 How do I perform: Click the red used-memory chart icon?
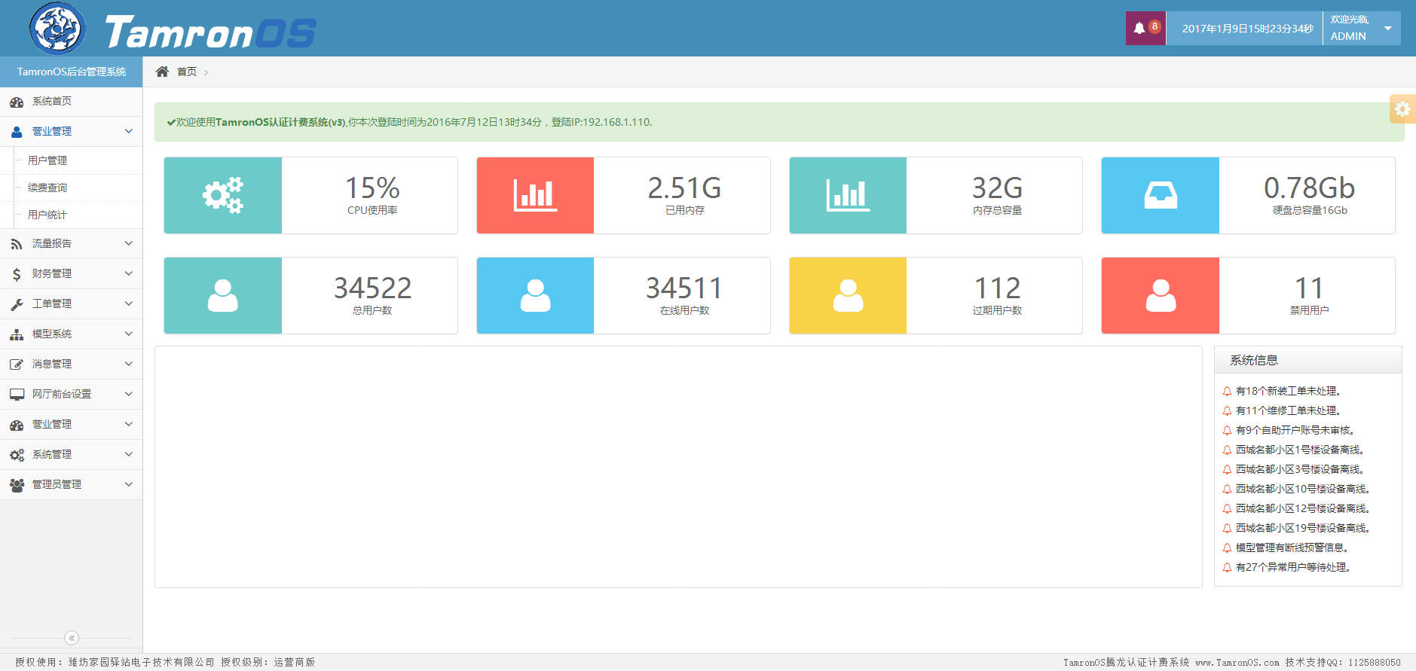click(x=535, y=196)
